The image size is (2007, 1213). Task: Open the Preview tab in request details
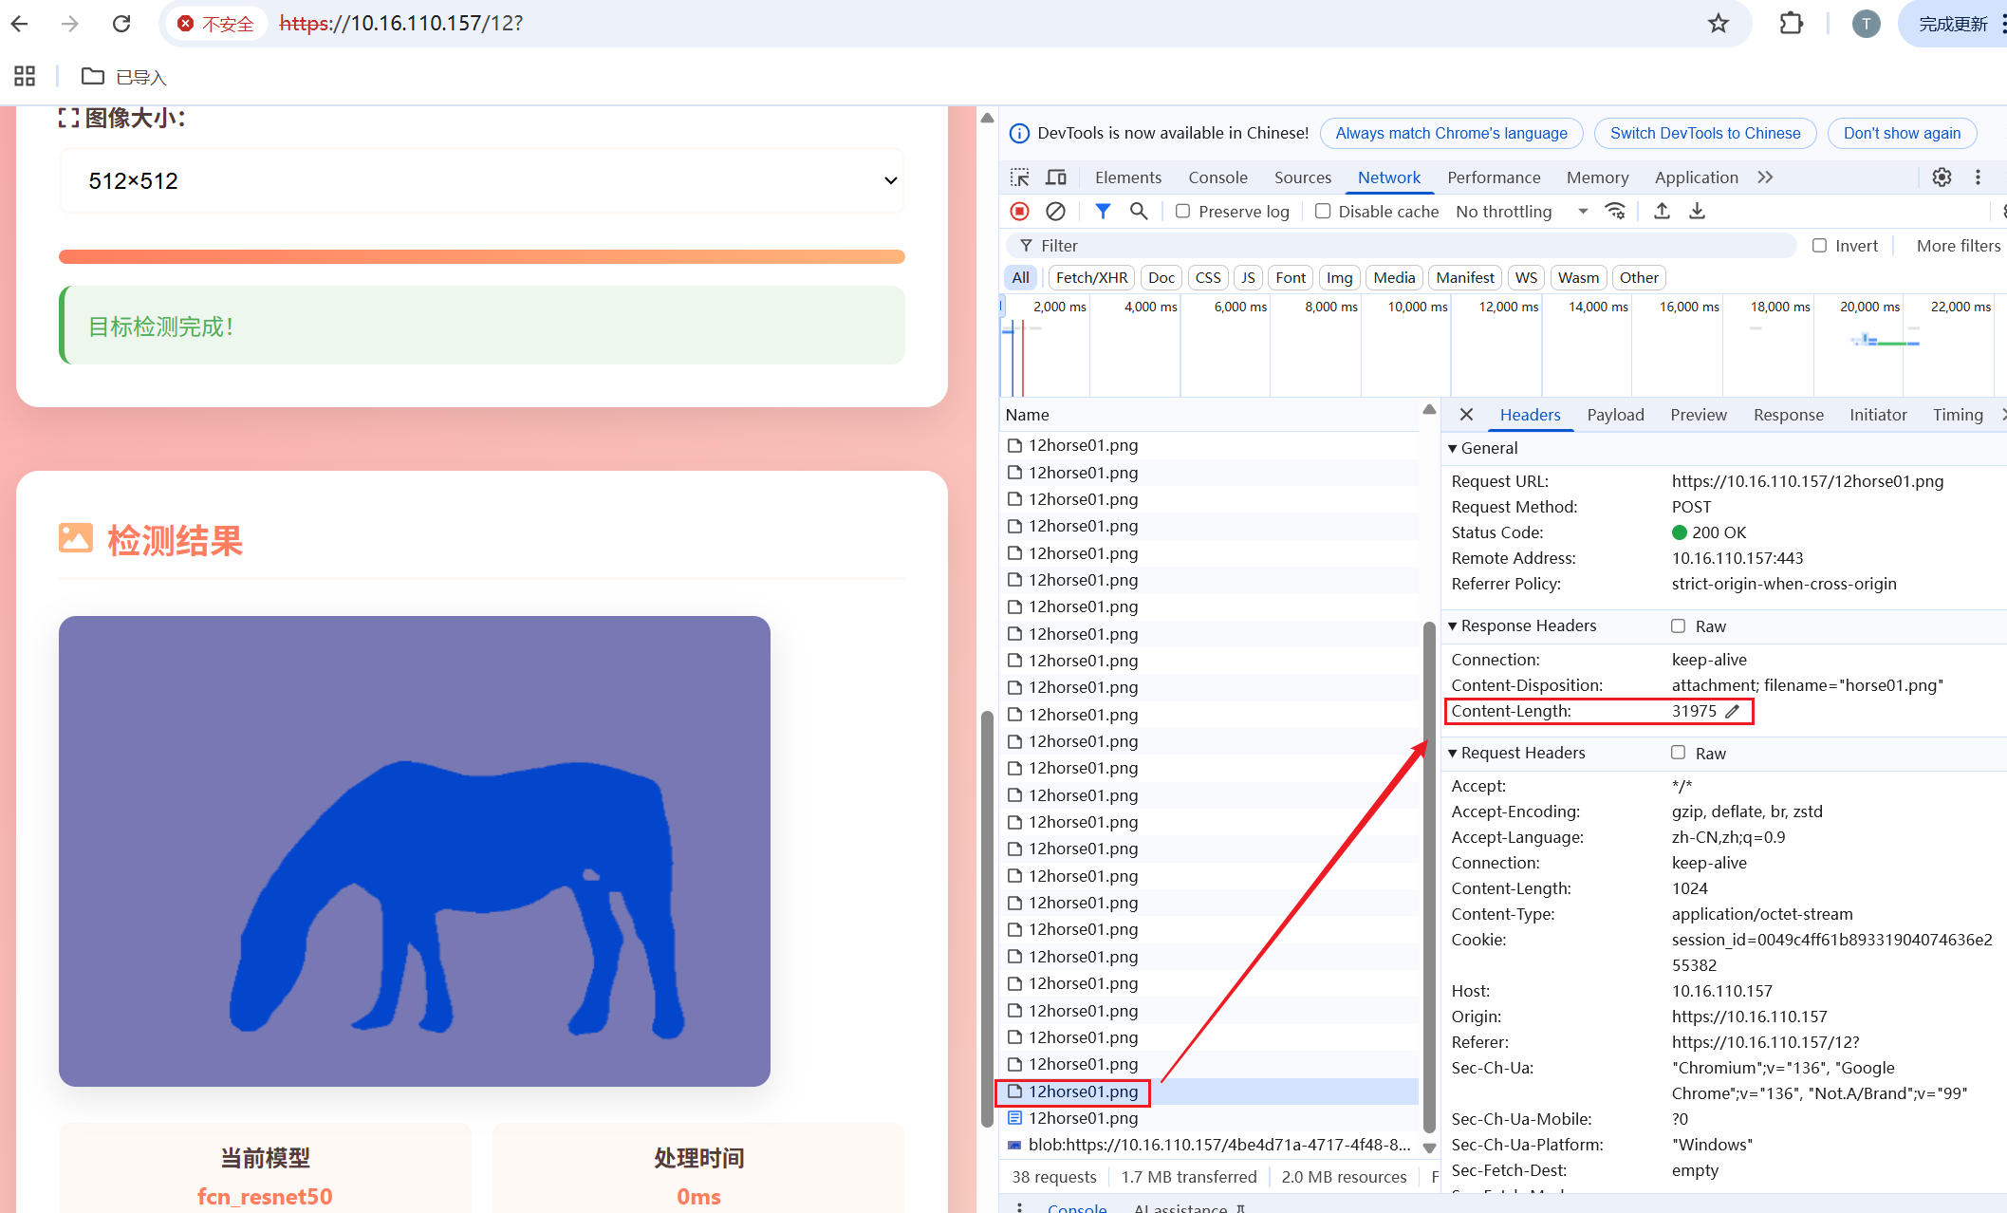tap(1698, 415)
